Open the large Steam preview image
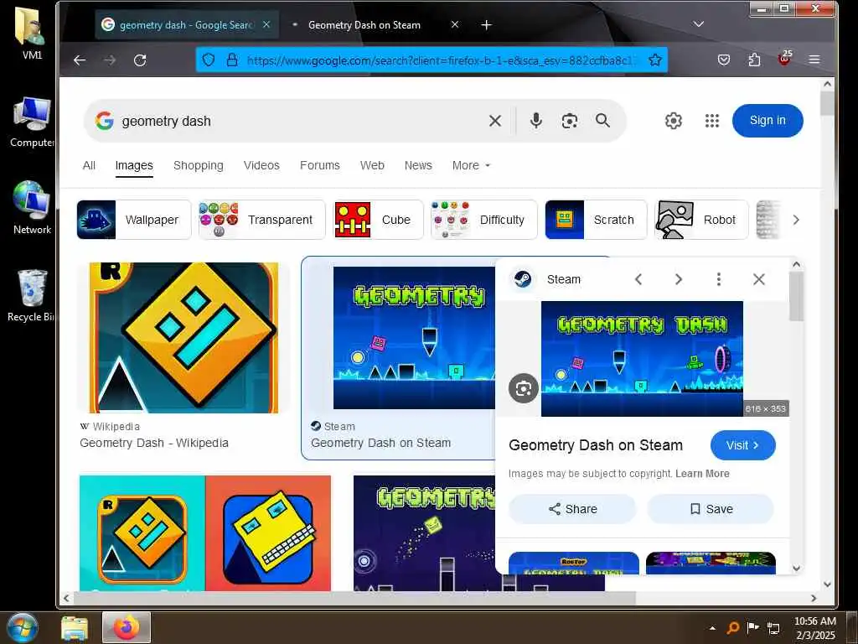Screen dimensions: 858x644 (642, 359)
